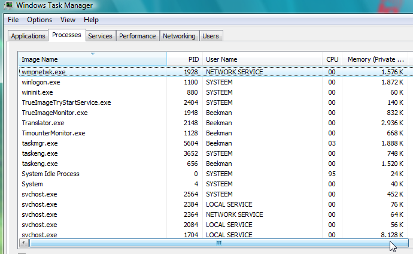The height and width of the screenshot is (254, 413).
Task: Sort by User Name column header
Action: 262,59
